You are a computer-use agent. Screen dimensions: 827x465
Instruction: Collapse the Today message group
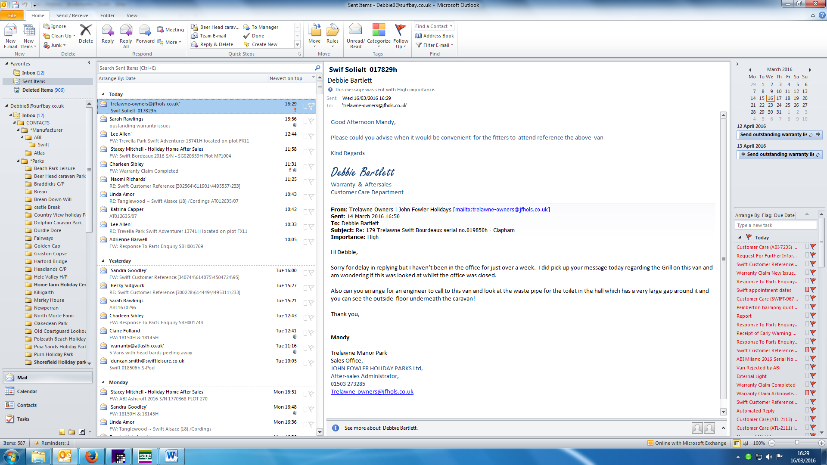click(103, 94)
